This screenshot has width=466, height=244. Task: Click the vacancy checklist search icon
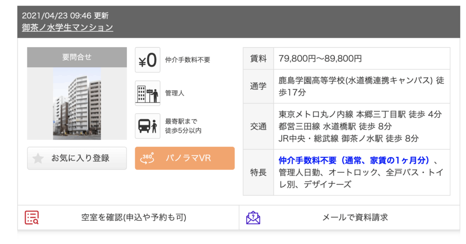(31, 218)
